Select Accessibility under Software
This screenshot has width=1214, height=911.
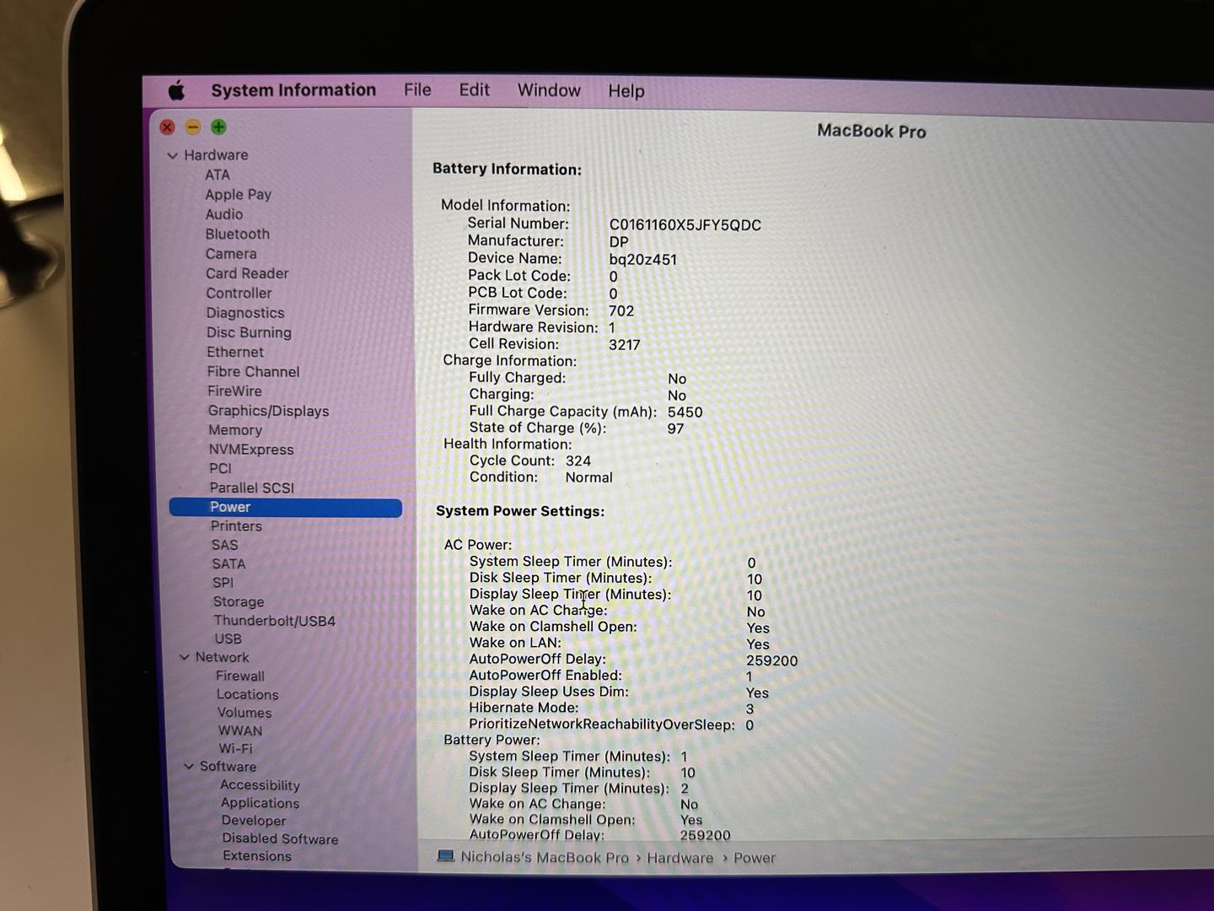[260, 785]
